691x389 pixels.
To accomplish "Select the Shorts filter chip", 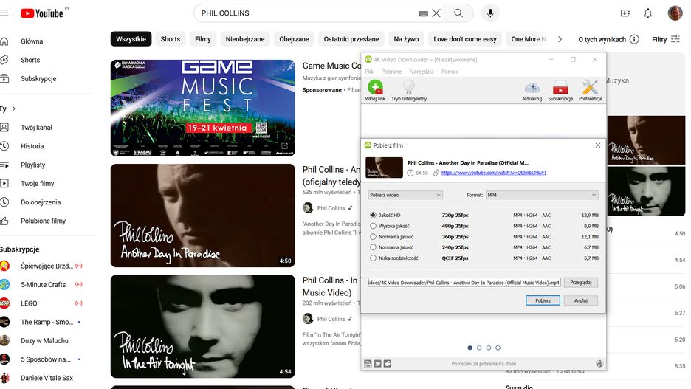I will [170, 39].
